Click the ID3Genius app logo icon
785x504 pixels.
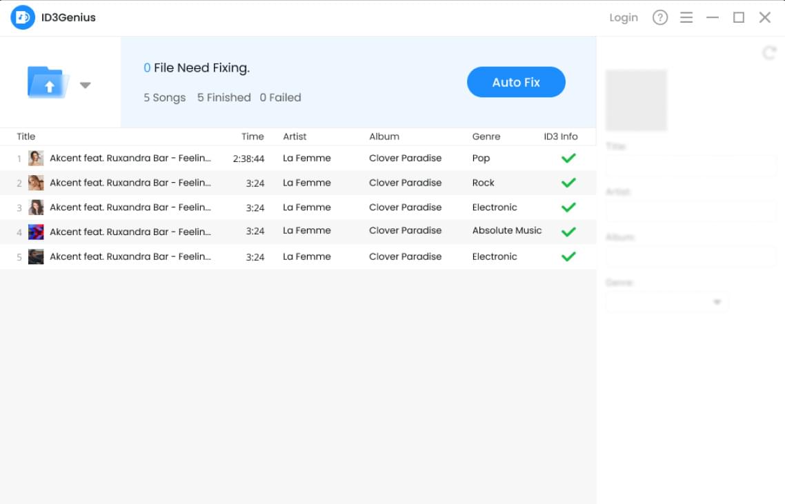[x=23, y=17]
